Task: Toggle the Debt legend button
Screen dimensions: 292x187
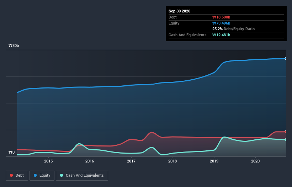Action: click(17, 176)
